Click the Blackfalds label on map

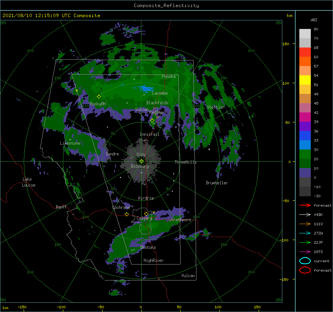pyautogui.click(x=157, y=103)
